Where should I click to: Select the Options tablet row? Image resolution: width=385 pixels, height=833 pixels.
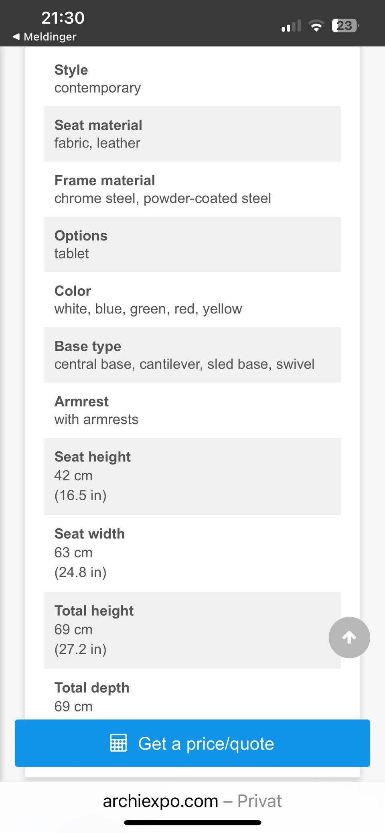click(192, 245)
